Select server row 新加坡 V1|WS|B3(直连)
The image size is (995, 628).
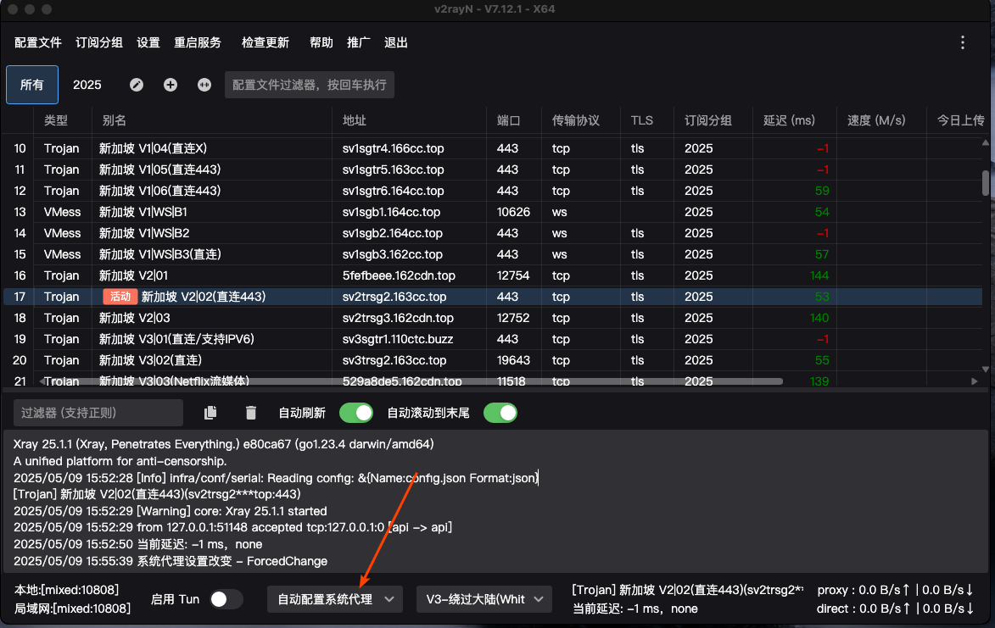point(493,254)
